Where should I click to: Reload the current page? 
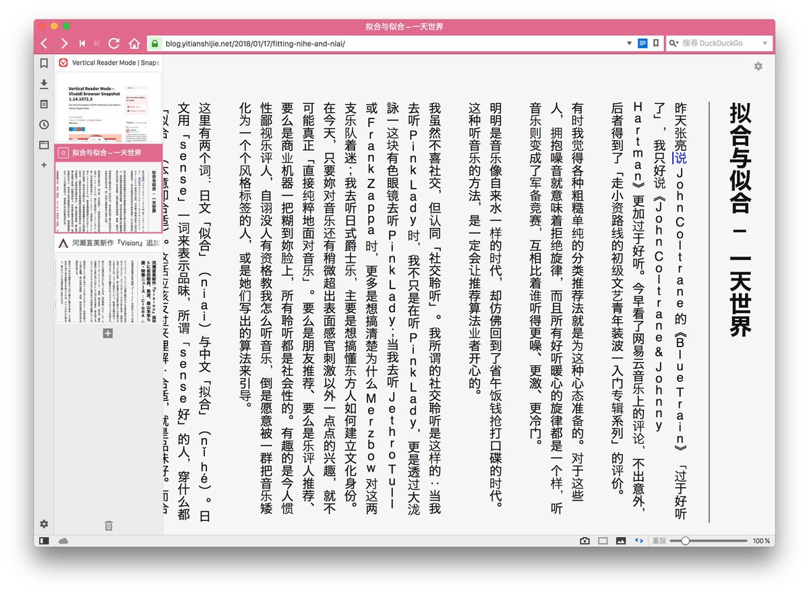114,43
